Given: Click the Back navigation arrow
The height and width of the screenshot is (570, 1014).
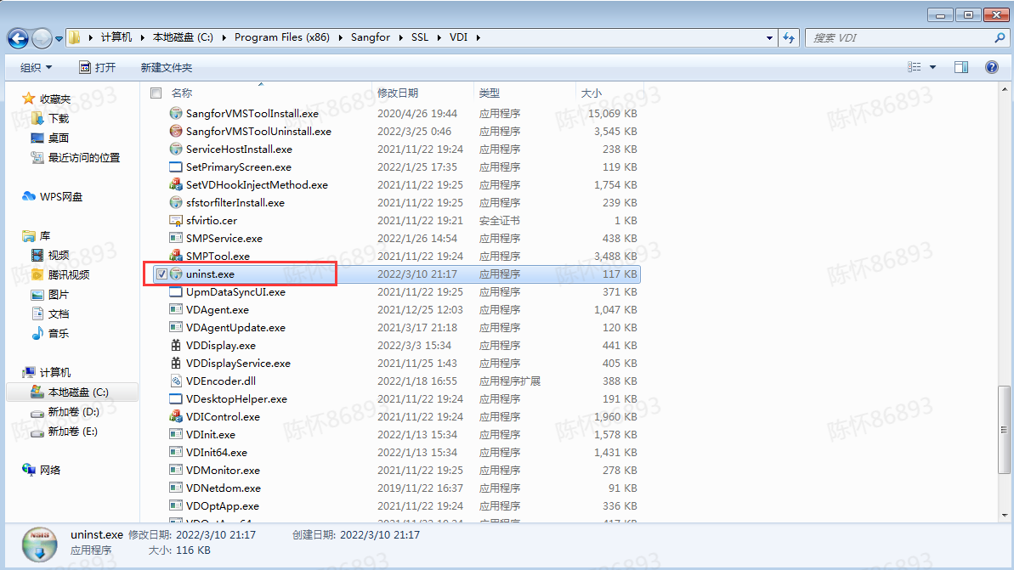Looking at the screenshot, I should pos(18,39).
